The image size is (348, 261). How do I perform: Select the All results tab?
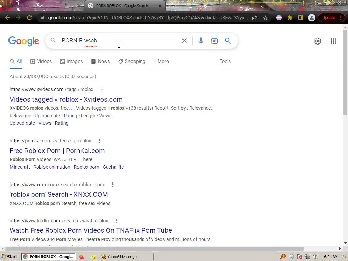16,62
